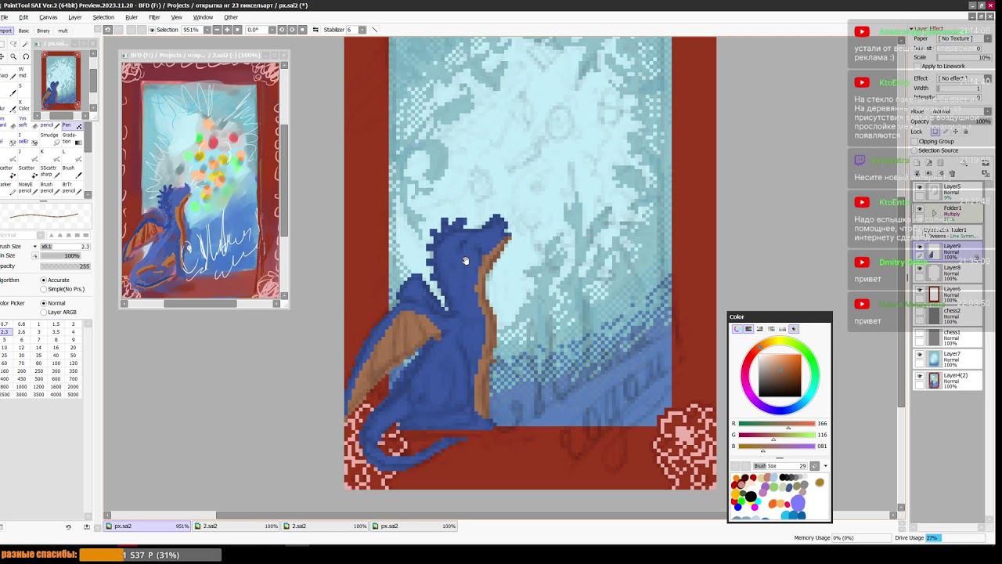1002x564 pixels.
Task: Choose brush size 3.5 from size list
Action: tap(56, 332)
